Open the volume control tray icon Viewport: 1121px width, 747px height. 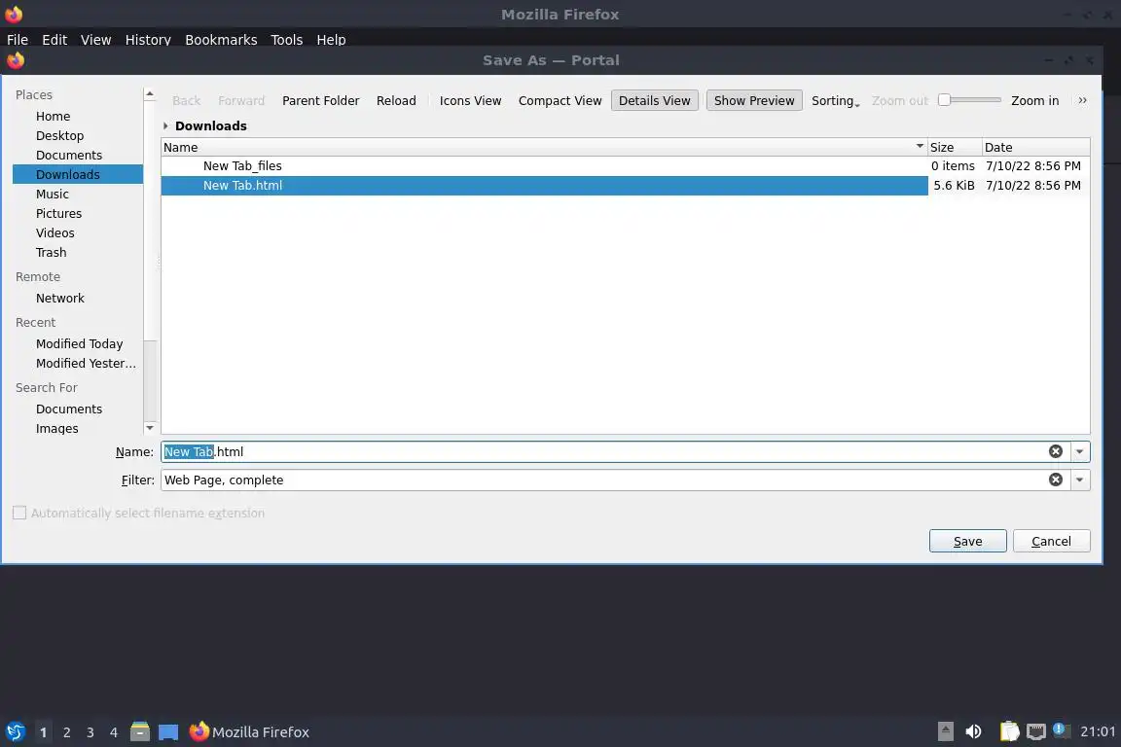[973, 731]
